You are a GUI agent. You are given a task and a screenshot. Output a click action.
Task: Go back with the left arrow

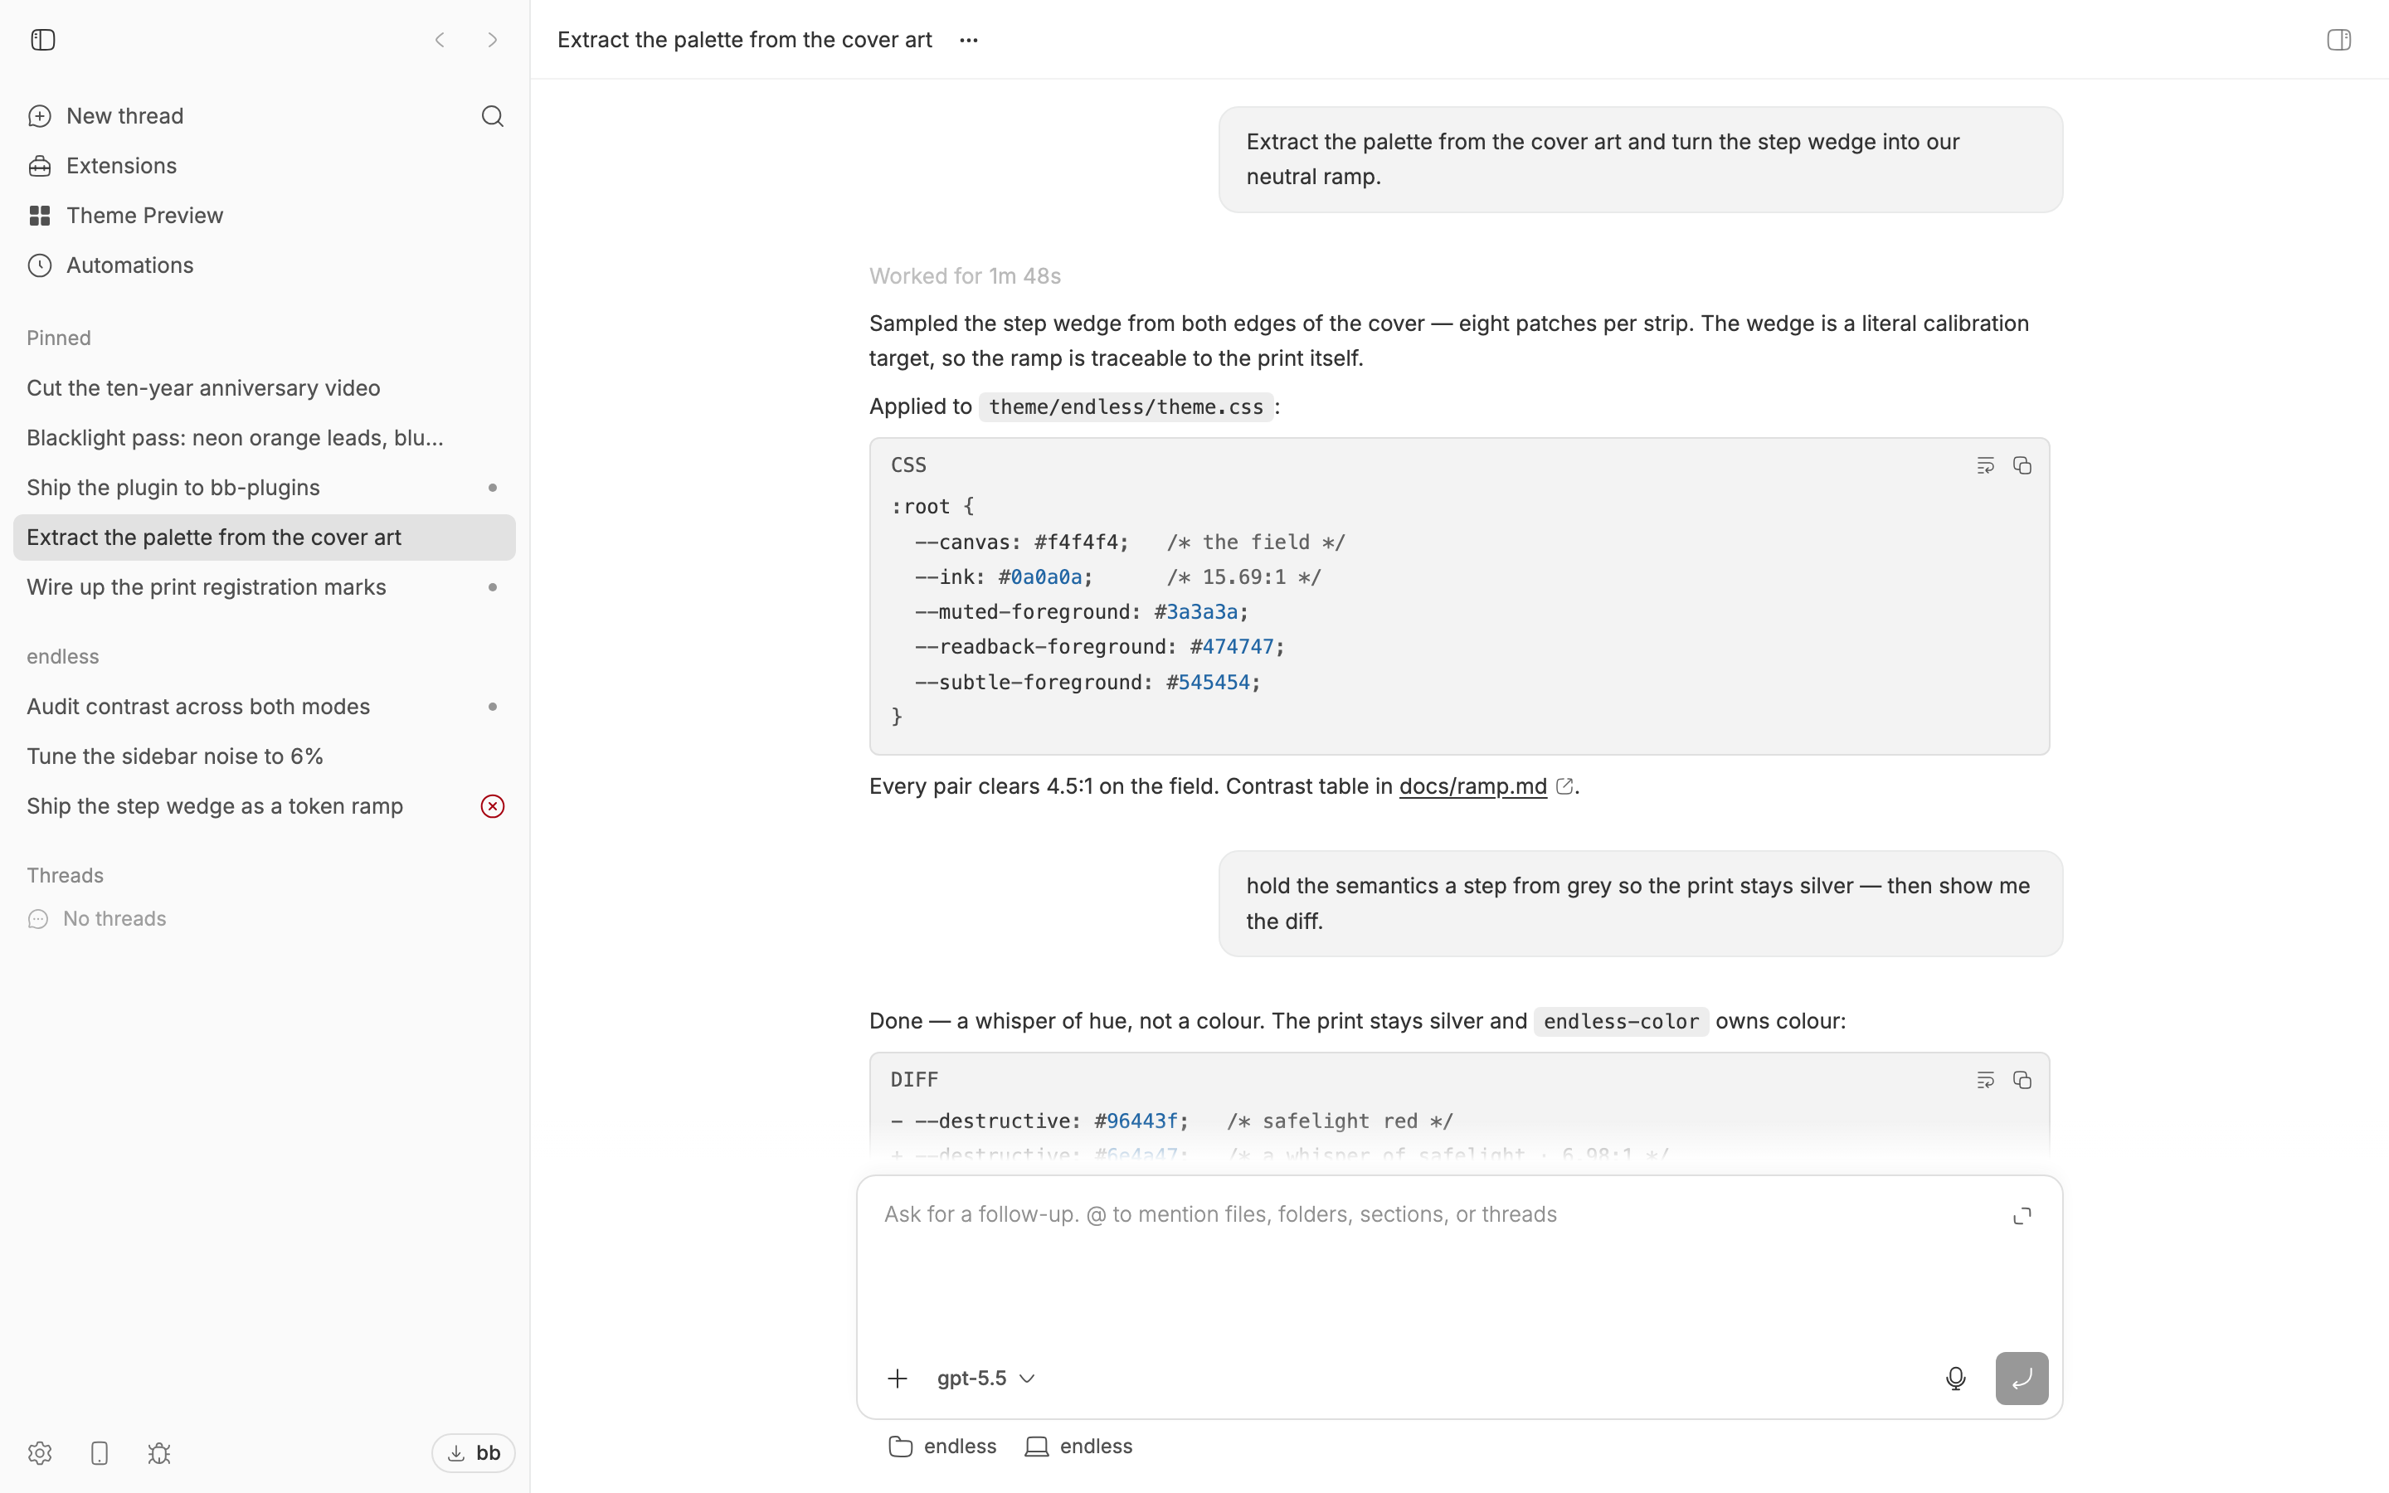tap(440, 40)
